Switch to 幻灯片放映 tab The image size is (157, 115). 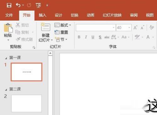[112, 15]
